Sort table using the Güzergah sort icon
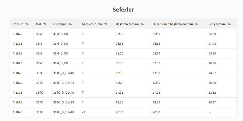The width and height of the screenshot is (243, 121). point(70,24)
